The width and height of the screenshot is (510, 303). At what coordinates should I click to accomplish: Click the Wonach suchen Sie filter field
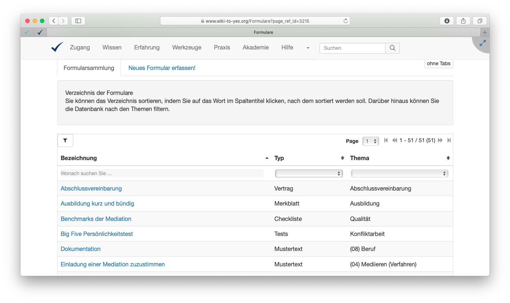(x=162, y=174)
